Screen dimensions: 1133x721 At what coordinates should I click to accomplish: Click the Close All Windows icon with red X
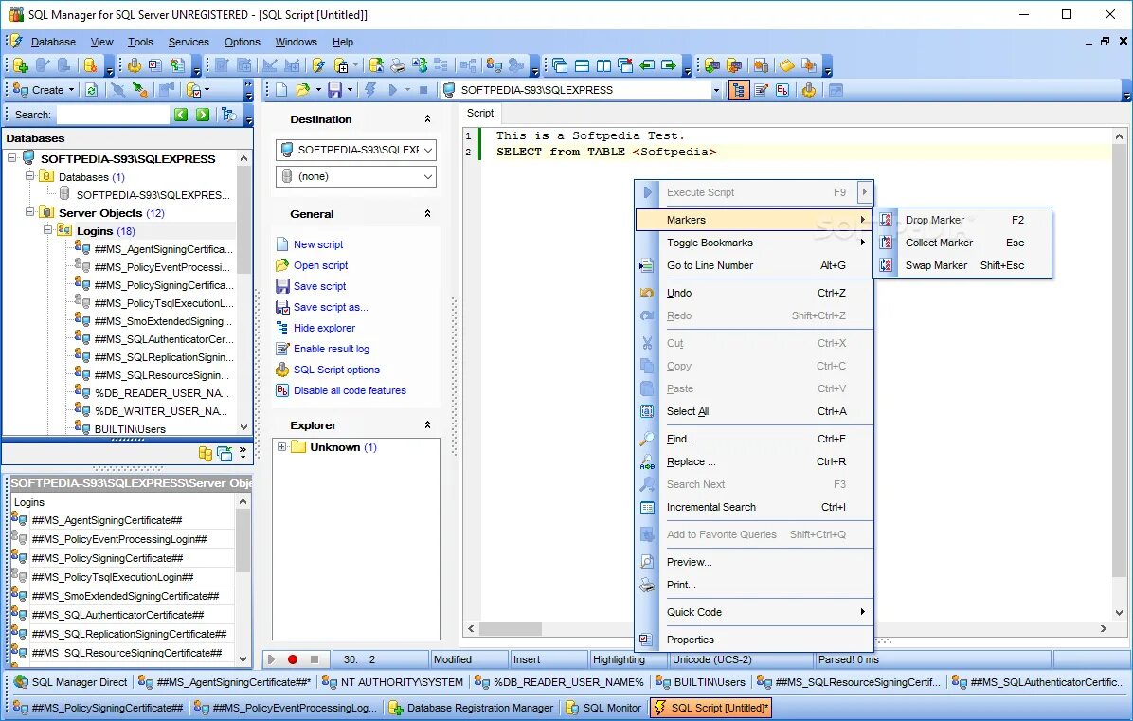625,65
